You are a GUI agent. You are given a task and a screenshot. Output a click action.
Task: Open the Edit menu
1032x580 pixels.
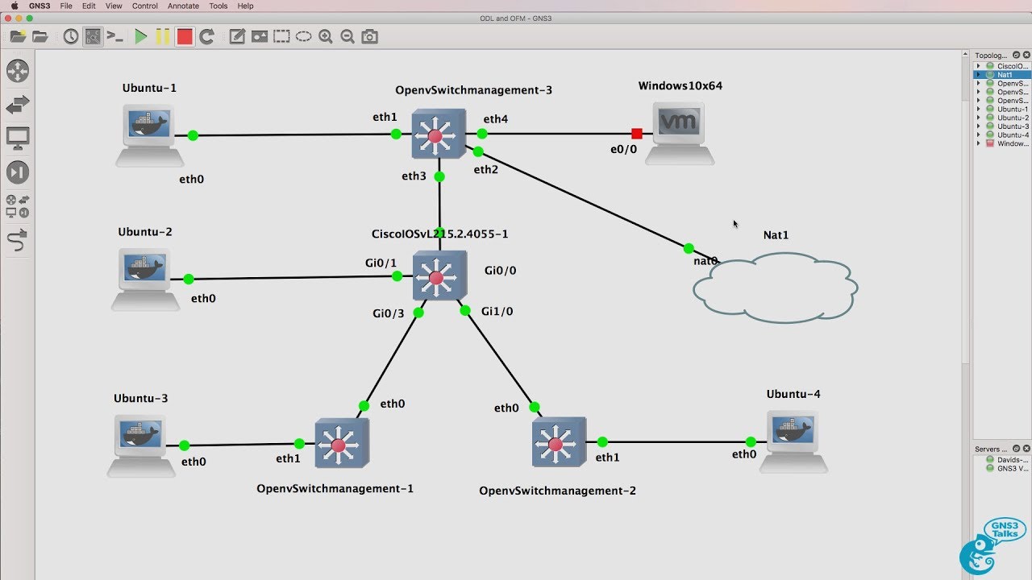tap(89, 6)
